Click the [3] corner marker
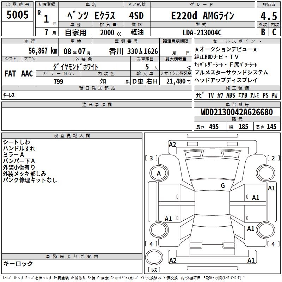 tap(151, 158)
